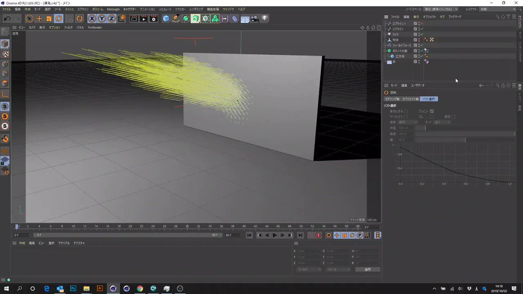
Task: Select the Live Selection tool
Action: point(29,19)
